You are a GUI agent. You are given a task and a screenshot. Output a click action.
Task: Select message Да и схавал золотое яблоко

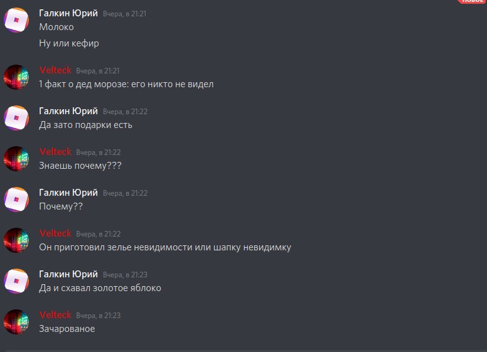click(x=100, y=288)
